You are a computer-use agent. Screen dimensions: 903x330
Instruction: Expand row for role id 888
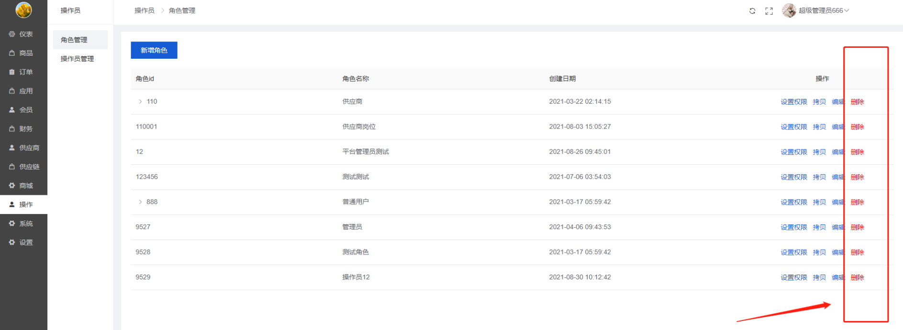140,202
